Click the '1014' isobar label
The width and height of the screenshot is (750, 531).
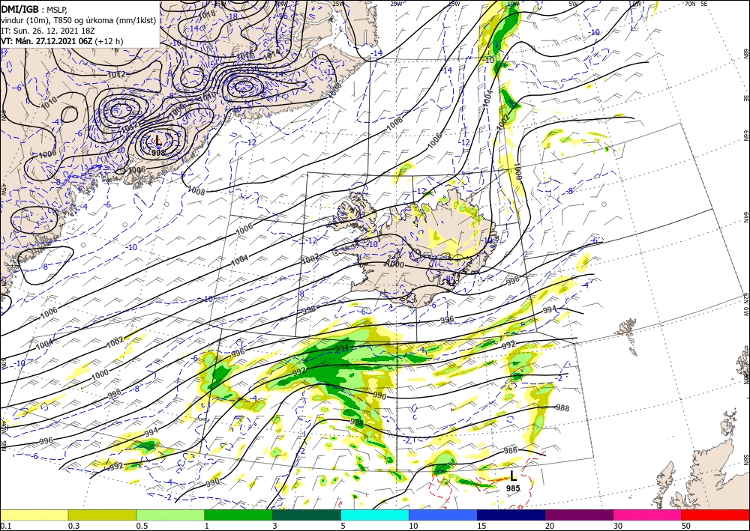pos(271,55)
